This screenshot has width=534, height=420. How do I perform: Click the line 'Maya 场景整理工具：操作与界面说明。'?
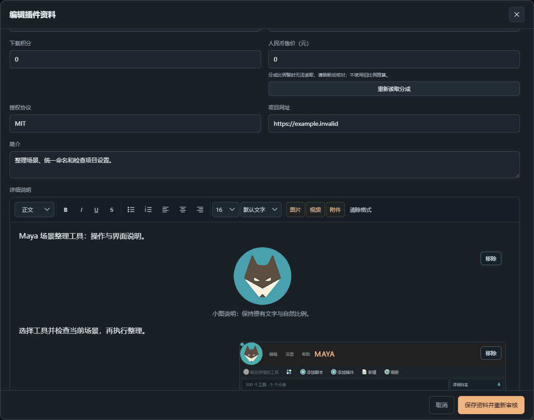pyautogui.click(x=83, y=236)
